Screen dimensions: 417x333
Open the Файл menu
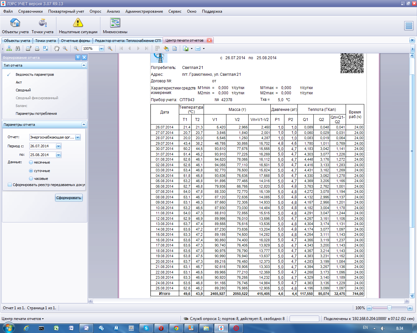tap(8, 11)
